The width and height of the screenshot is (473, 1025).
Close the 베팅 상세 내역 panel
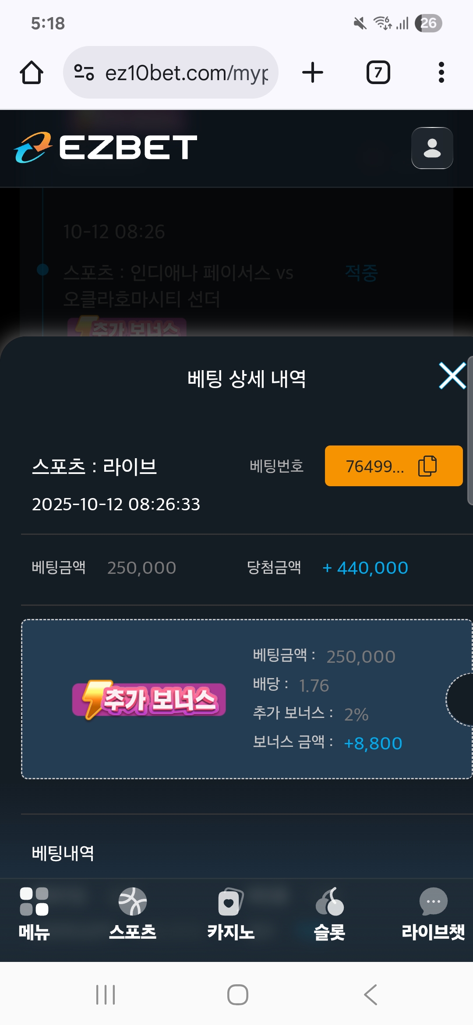(x=452, y=376)
